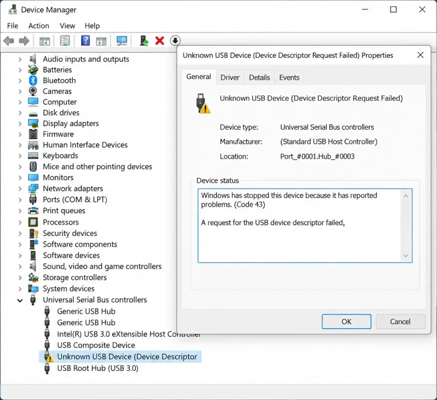
Task: Expand the Disk drives category chevron
Action: pyautogui.click(x=20, y=113)
